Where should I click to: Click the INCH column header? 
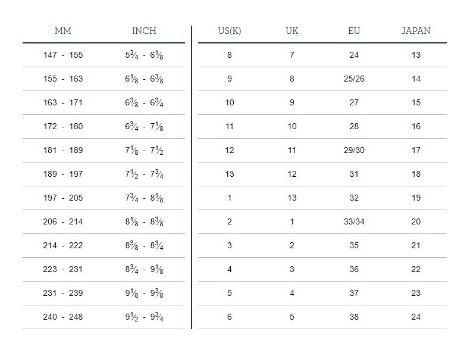(x=144, y=31)
